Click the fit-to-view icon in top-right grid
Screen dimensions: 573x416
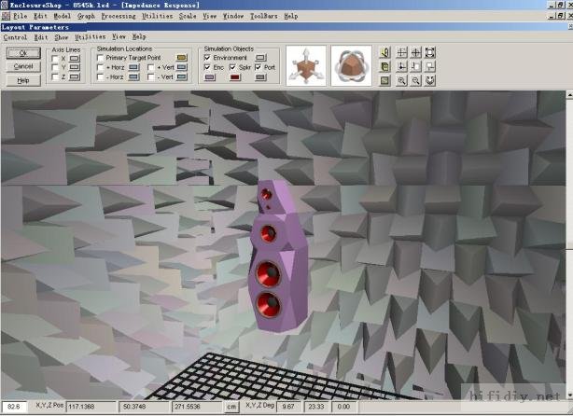click(x=429, y=52)
